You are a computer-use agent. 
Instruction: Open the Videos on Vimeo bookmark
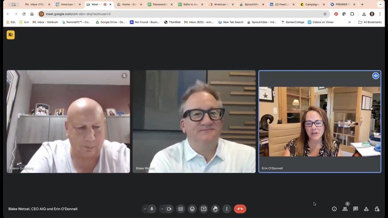tap(320, 22)
